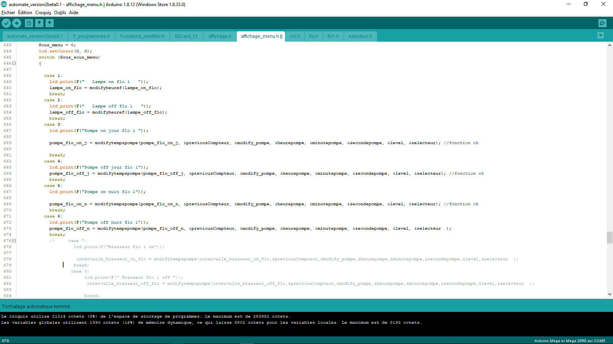Select the selecteur.h tab
Viewport: 613px width, 344px height.
[360, 36]
